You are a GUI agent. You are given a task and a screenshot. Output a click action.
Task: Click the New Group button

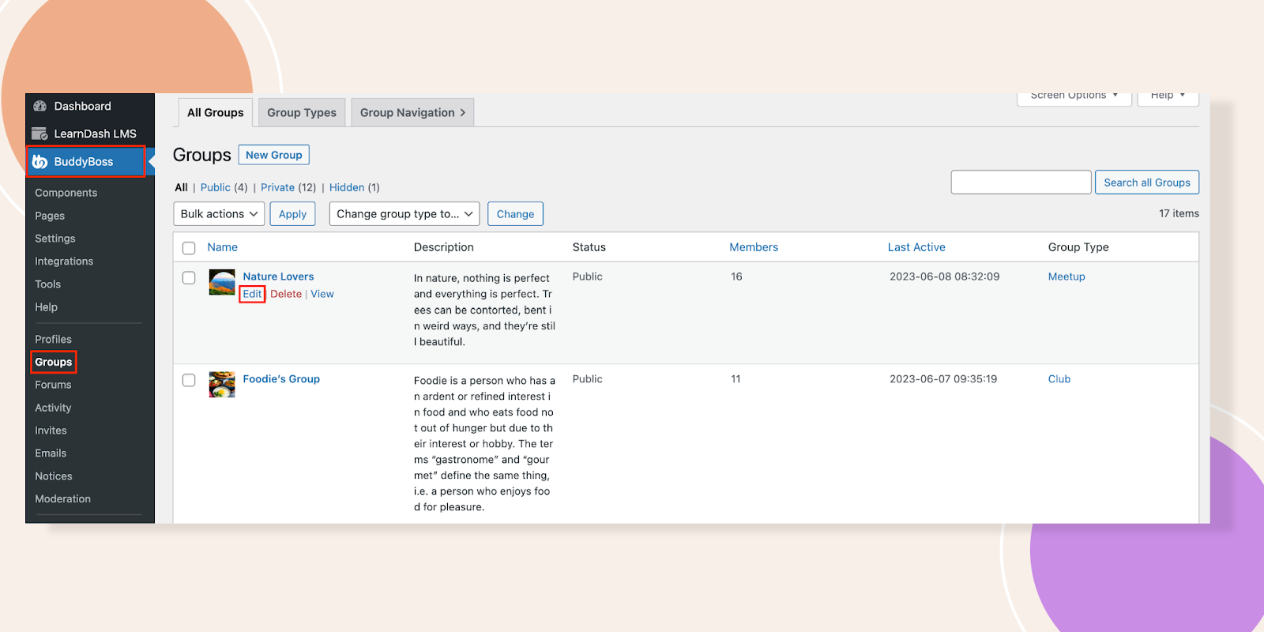[x=274, y=155]
